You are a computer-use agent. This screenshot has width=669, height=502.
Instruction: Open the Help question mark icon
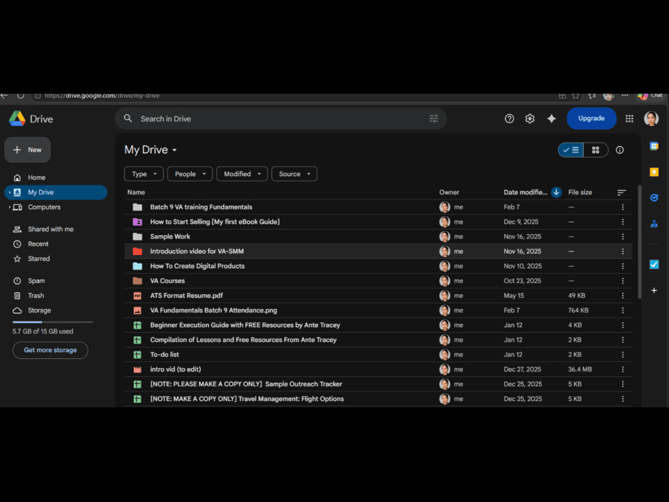tap(509, 118)
